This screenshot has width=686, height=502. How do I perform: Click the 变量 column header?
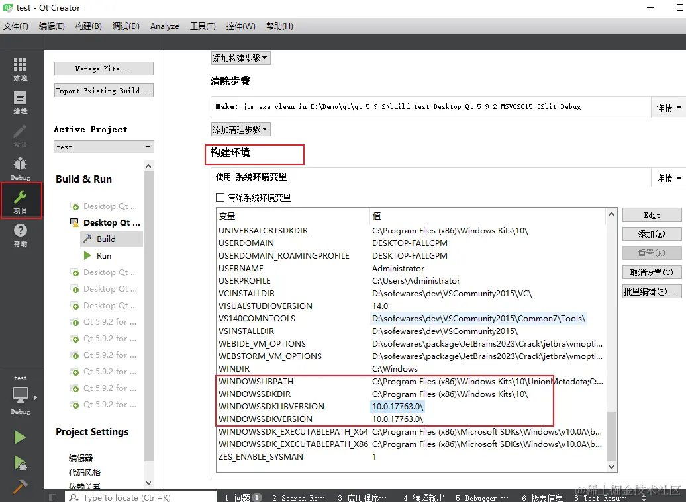point(293,216)
